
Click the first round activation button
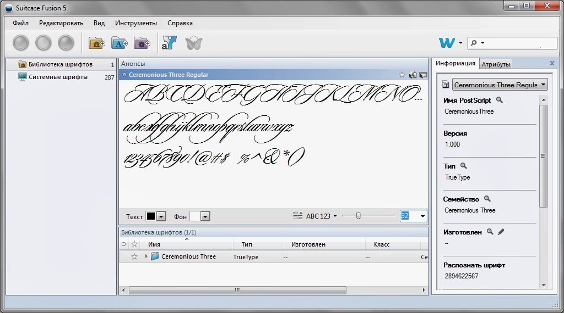coord(21,43)
